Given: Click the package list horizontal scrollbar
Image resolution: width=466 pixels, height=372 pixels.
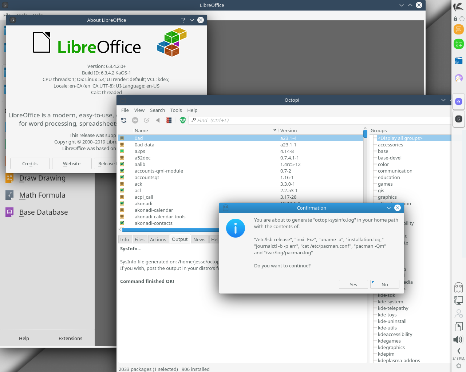Looking at the screenshot, I should click(170, 230).
